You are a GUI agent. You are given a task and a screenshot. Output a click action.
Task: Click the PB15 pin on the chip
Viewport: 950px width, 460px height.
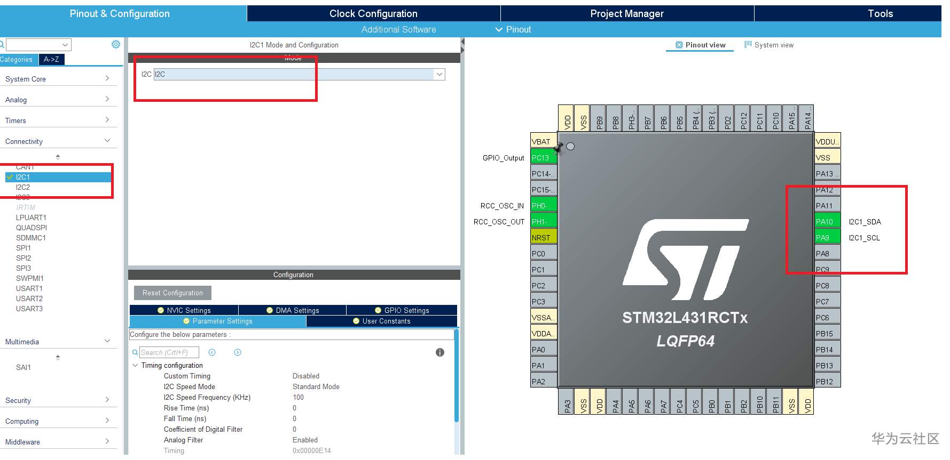point(828,334)
